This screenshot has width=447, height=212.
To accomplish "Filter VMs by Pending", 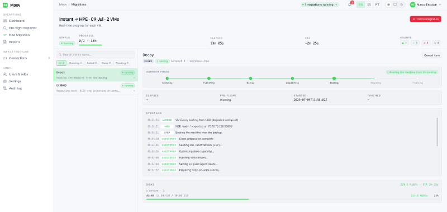I will click(x=122, y=63).
